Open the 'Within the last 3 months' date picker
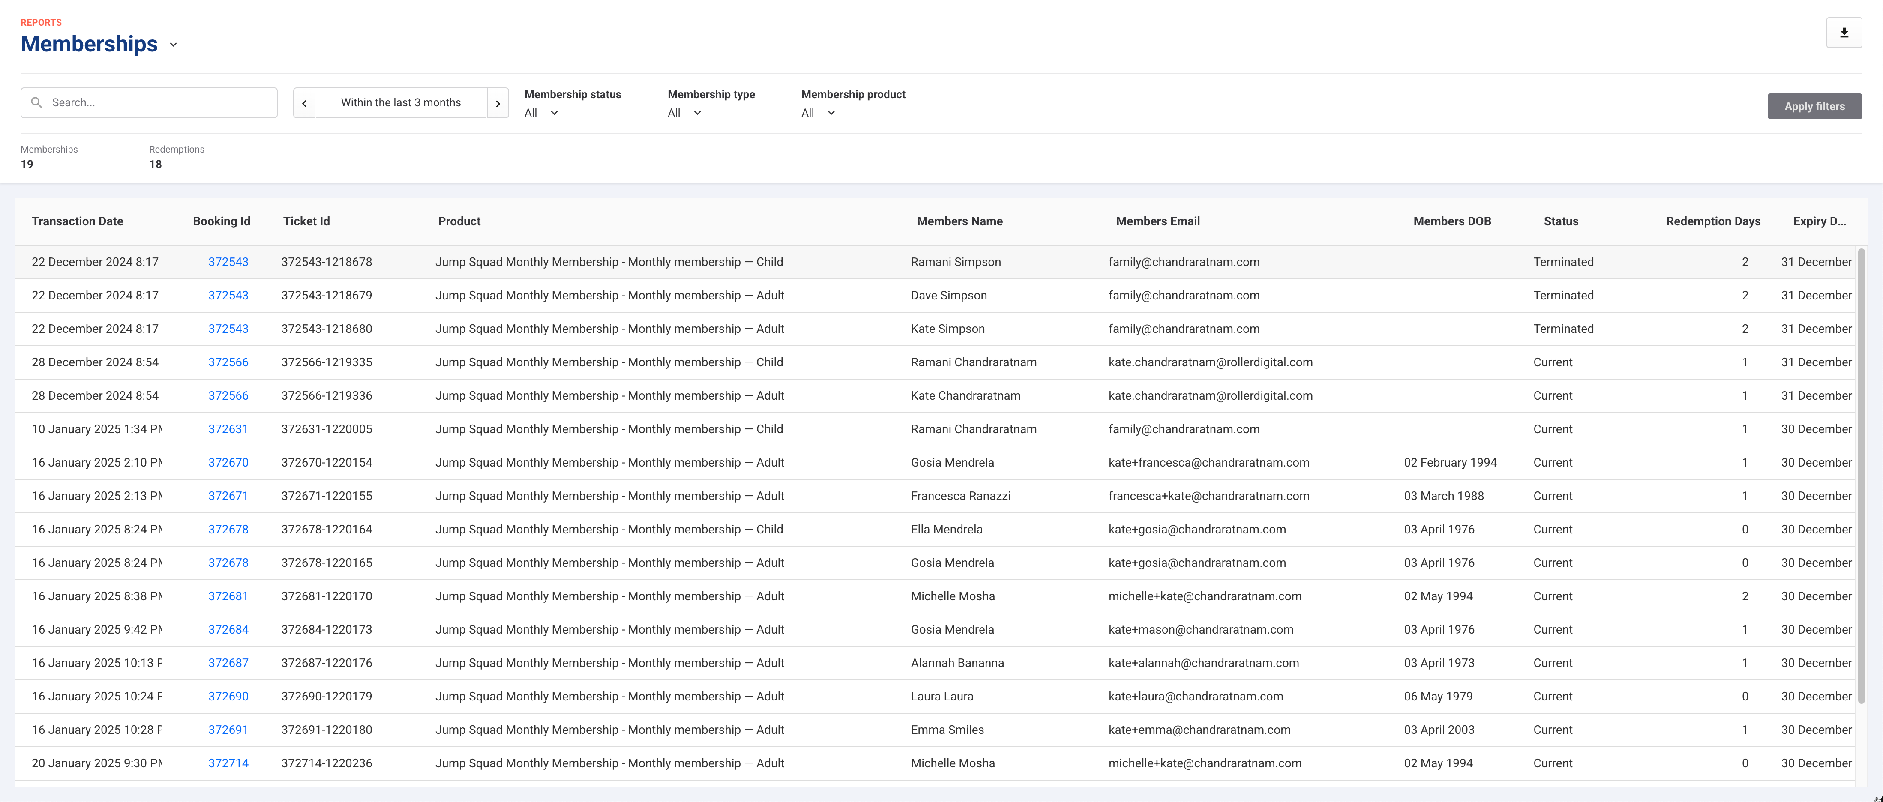This screenshot has height=802, width=1883. coord(401,103)
